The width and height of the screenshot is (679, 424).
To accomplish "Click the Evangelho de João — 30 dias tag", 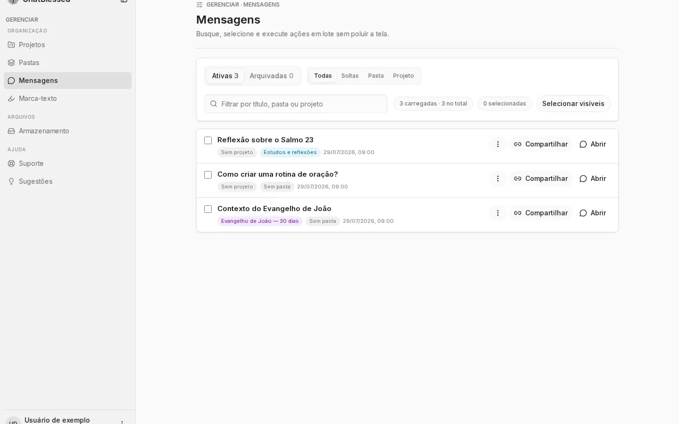I will pos(260,221).
